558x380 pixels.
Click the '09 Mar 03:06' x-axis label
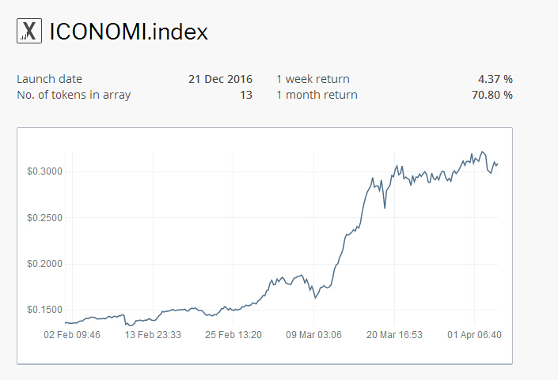pyautogui.click(x=313, y=334)
